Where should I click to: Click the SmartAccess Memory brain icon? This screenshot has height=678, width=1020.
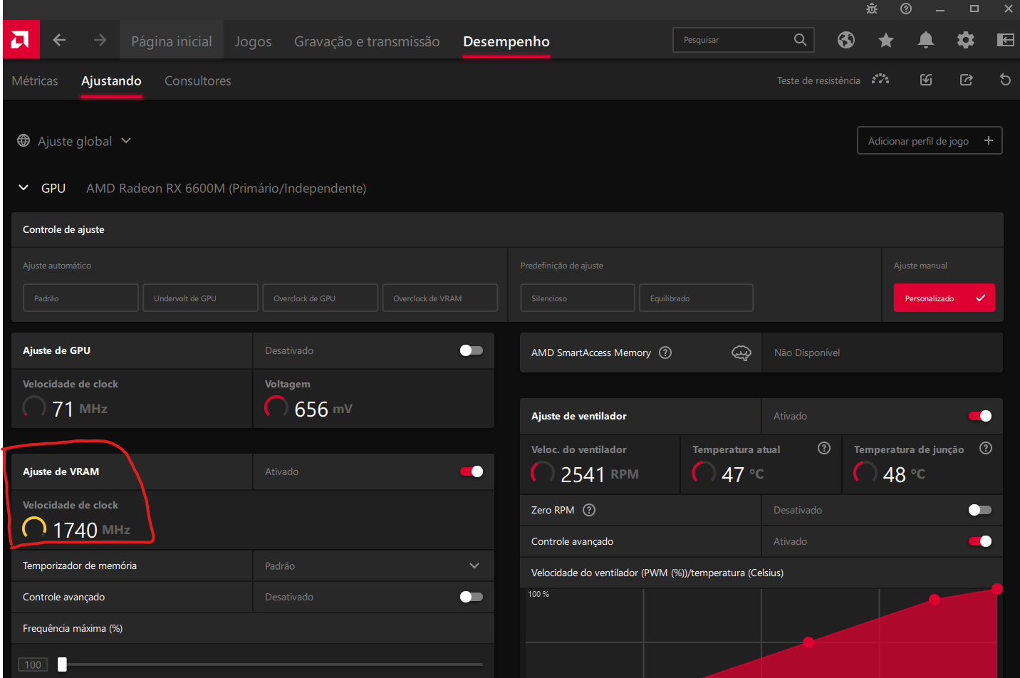(x=741, y=353)
